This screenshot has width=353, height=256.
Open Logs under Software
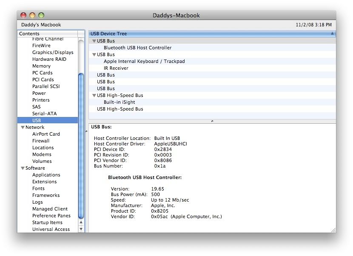coord(37,202)
